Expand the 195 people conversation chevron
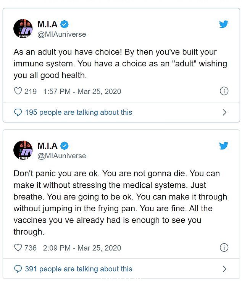The image size is (242, 283). 224,112
